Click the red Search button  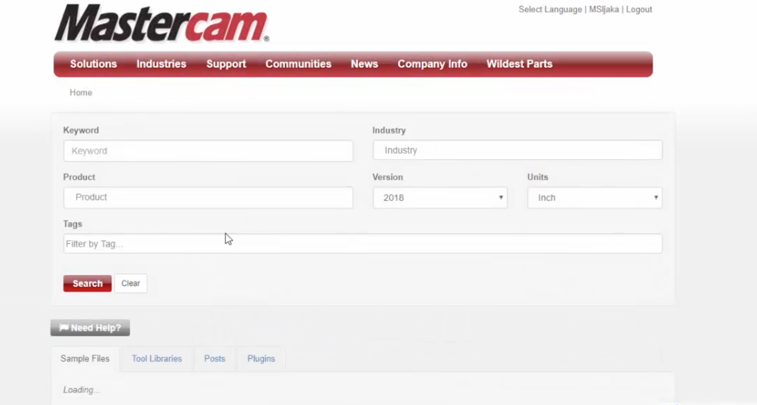[87, 284]
